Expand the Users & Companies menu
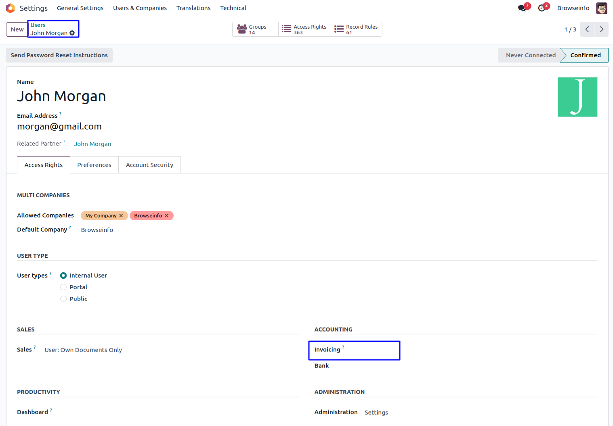Image resolution: width=613 pixels, height=426 pixels. 140,8
